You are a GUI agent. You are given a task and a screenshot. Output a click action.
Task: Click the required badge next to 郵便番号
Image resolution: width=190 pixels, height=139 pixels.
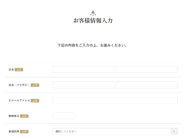[24, 116]
